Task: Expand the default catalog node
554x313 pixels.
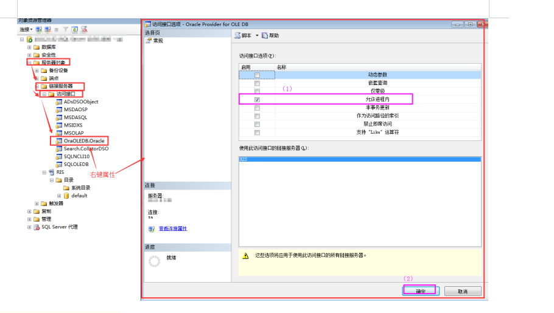Action: click(59, 196)
